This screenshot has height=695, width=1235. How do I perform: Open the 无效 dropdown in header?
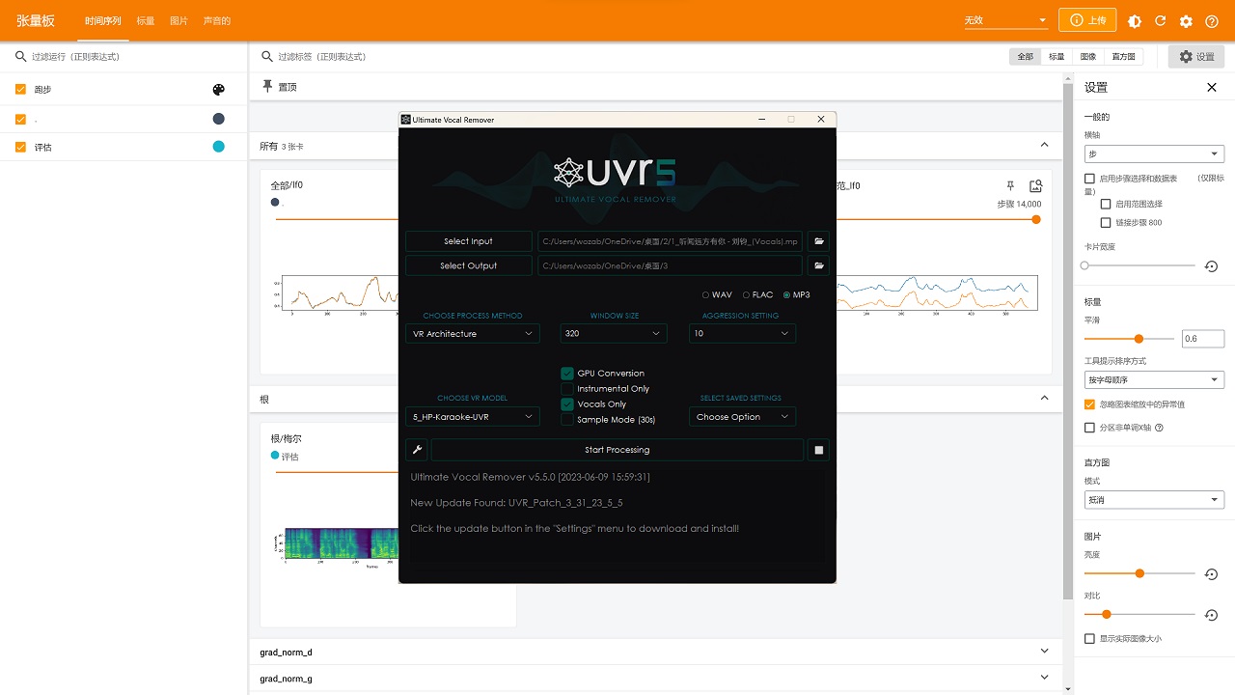[1005, 20]
